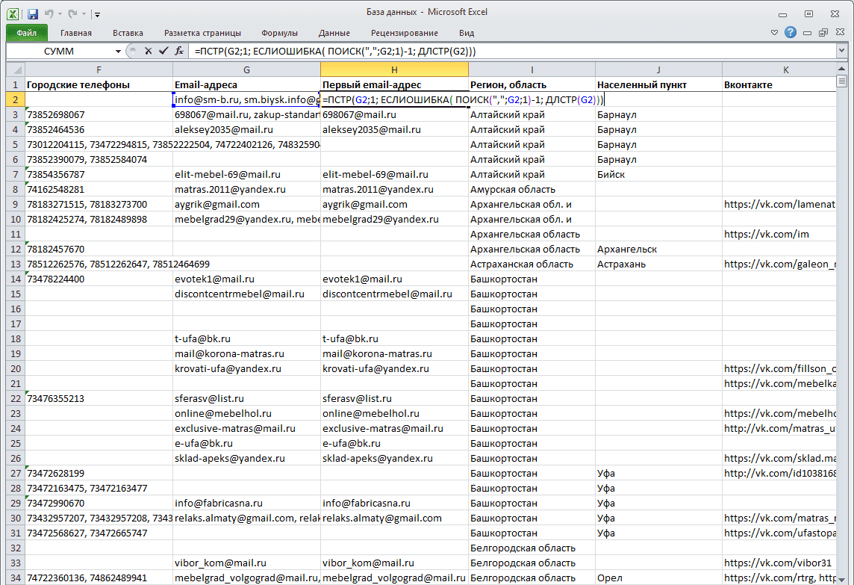Click the https://vk.com/vibor31 link
The image size is (854, 585).
pyautogui.click(x=778, y=563)
